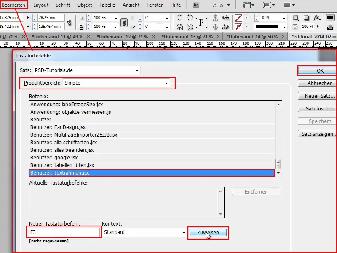The width and height of the screenshot is (337, 253).
Task: Click the Satz löschen button
Action: pos(317,109)
